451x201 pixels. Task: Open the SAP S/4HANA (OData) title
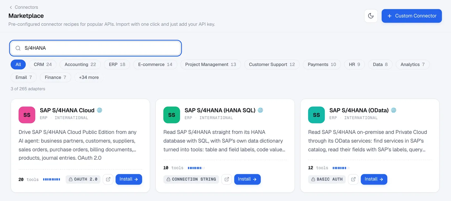[359, 110]
